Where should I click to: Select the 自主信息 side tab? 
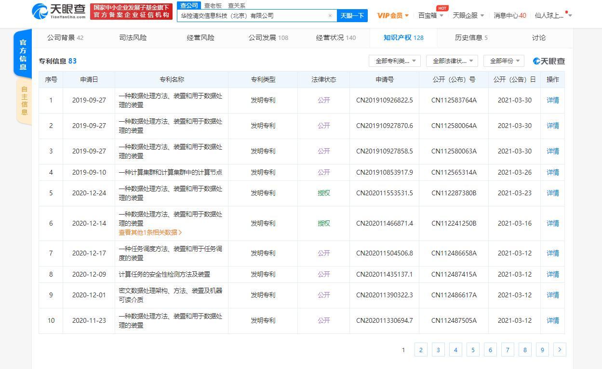click(24, 101)
